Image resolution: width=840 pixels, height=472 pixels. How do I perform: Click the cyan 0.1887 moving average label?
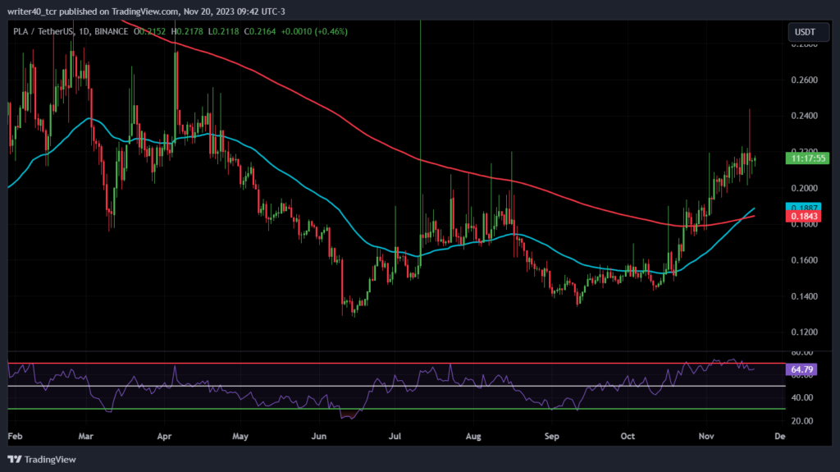pos(804,207)
